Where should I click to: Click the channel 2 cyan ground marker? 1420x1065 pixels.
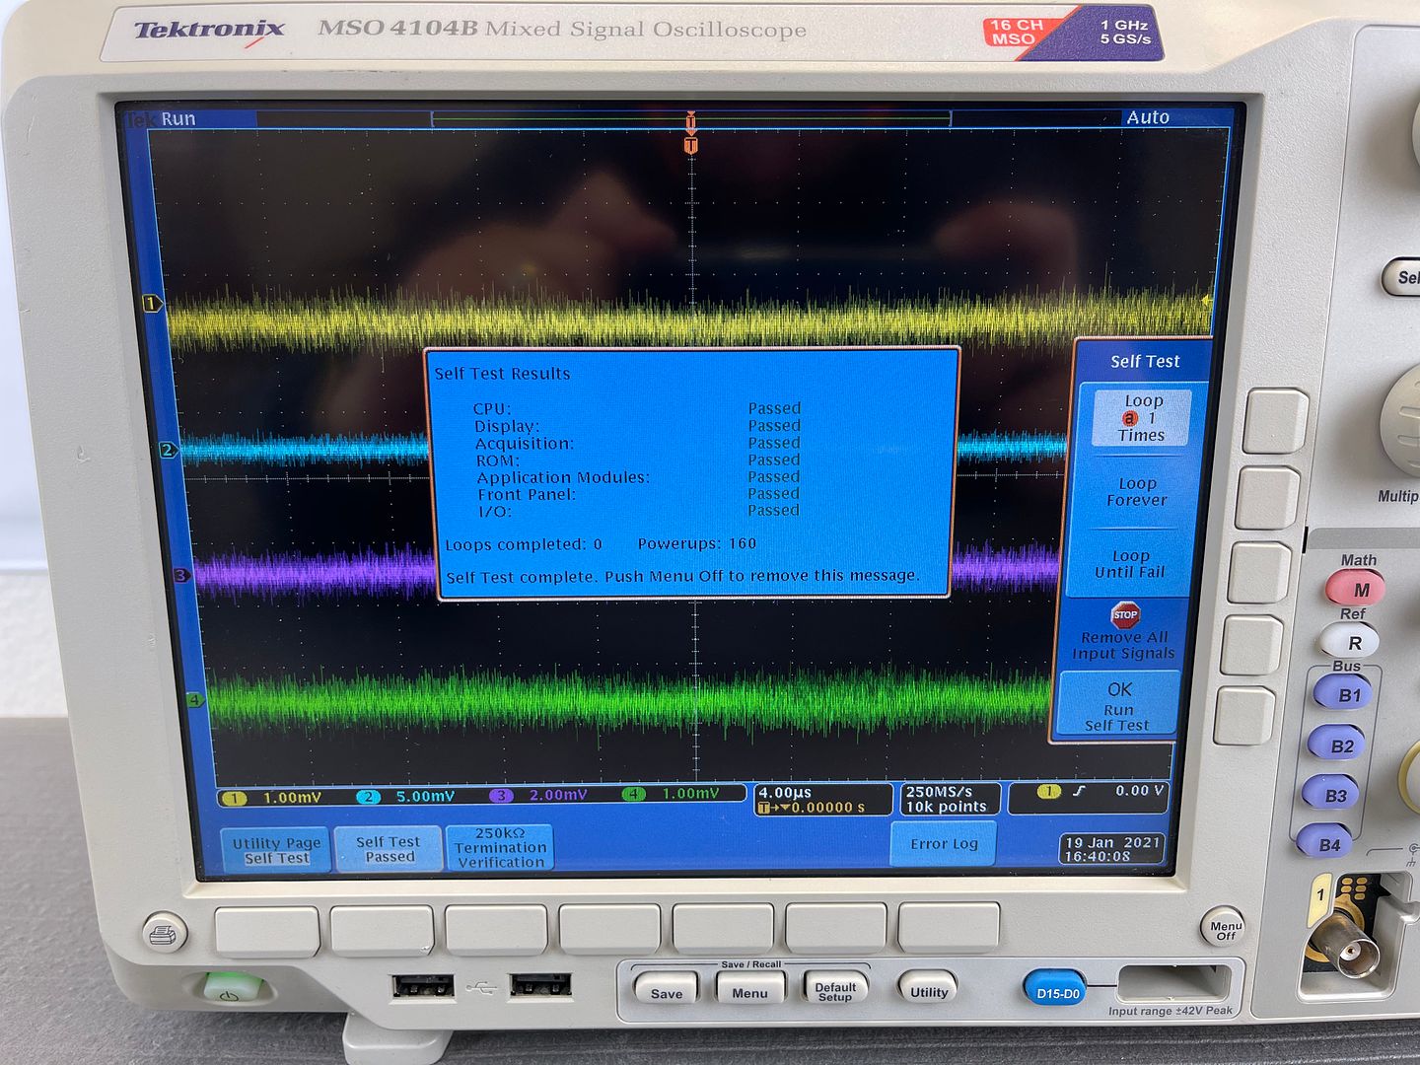pyautogui.click(x=168, y=450)
